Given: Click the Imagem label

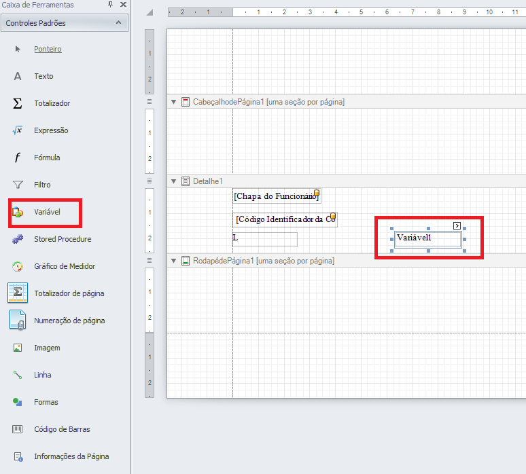Looking at the screenshot, I should (47, 348).
